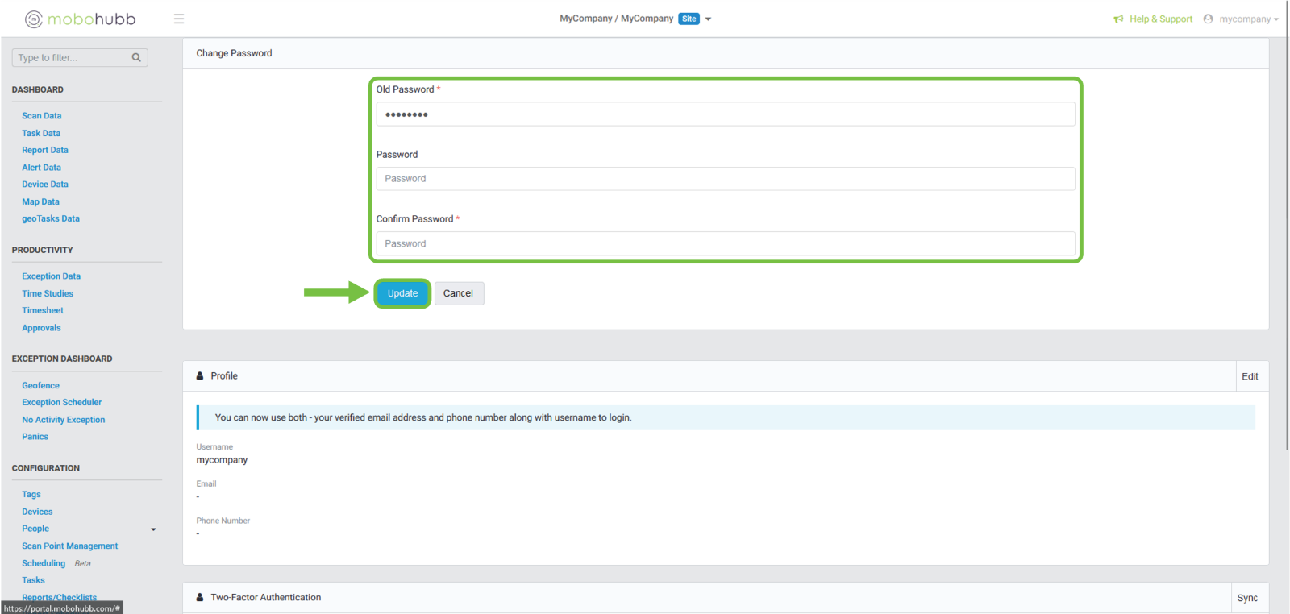Click the Confirm Password input field

(725, 243)
